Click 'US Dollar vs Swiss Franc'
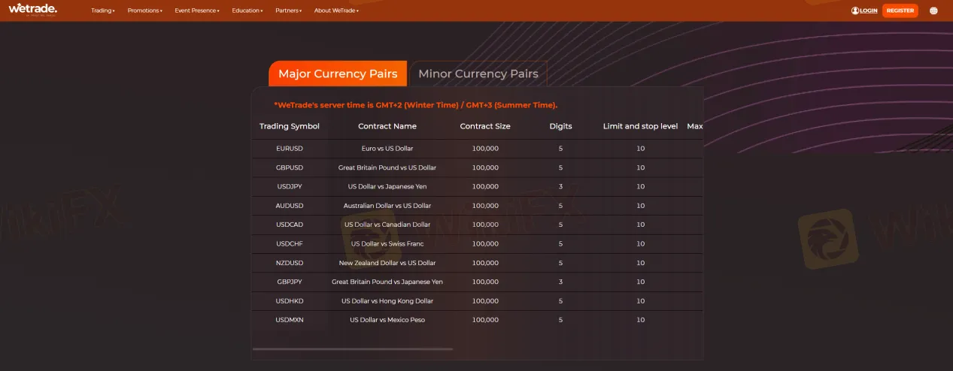 387,243
